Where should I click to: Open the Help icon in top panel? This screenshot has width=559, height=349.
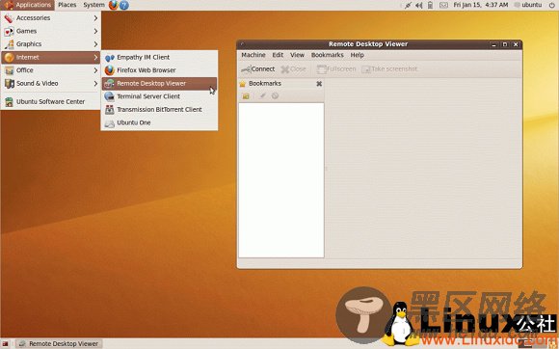pyautogui.click(x=124, y=5)
